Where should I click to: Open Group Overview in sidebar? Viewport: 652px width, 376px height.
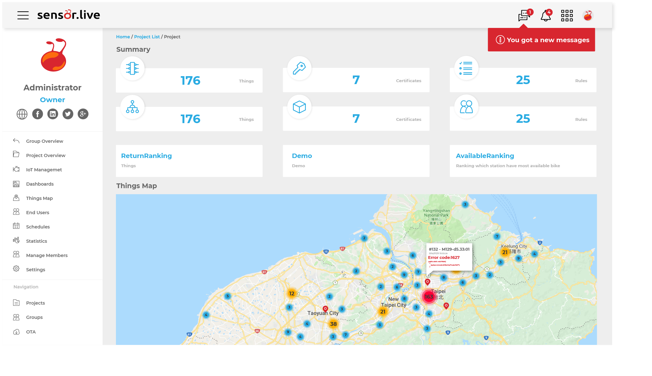(x=44, y=141)
